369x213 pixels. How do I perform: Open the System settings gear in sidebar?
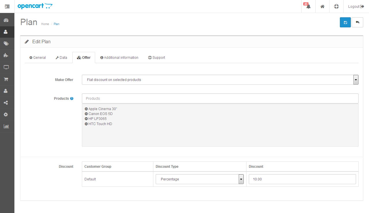(6, 114)
